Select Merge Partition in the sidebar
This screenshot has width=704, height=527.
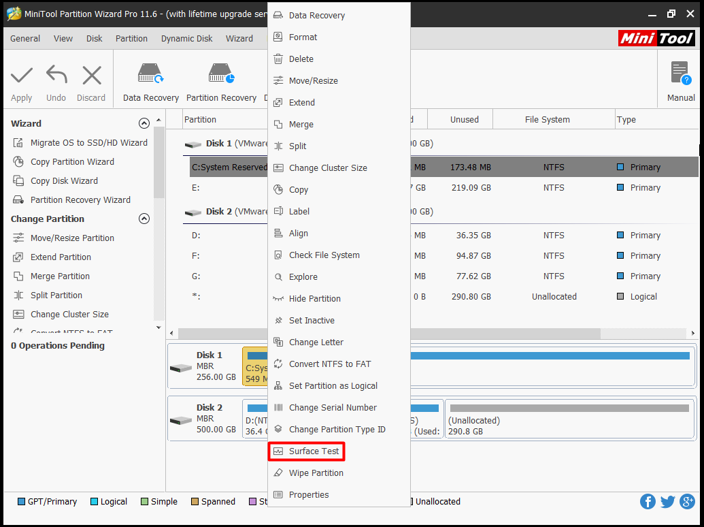[x=51, y=276]
